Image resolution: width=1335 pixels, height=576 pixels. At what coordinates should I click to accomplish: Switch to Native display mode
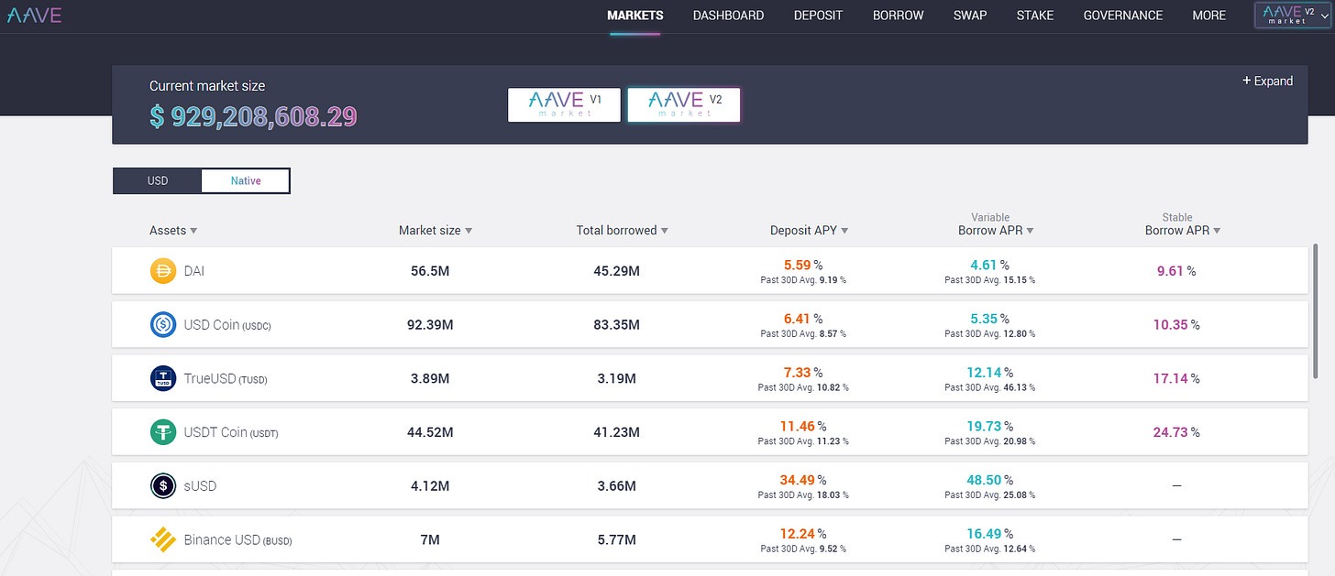(246, 180)
